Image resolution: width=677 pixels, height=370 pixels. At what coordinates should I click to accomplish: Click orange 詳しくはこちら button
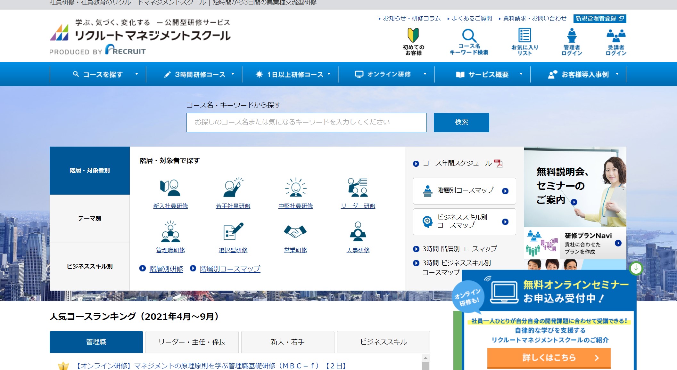(x=549, y=358)
